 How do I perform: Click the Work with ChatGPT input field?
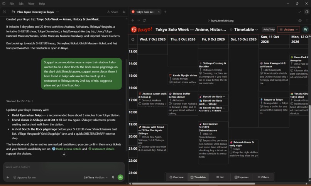coord(64,167)
